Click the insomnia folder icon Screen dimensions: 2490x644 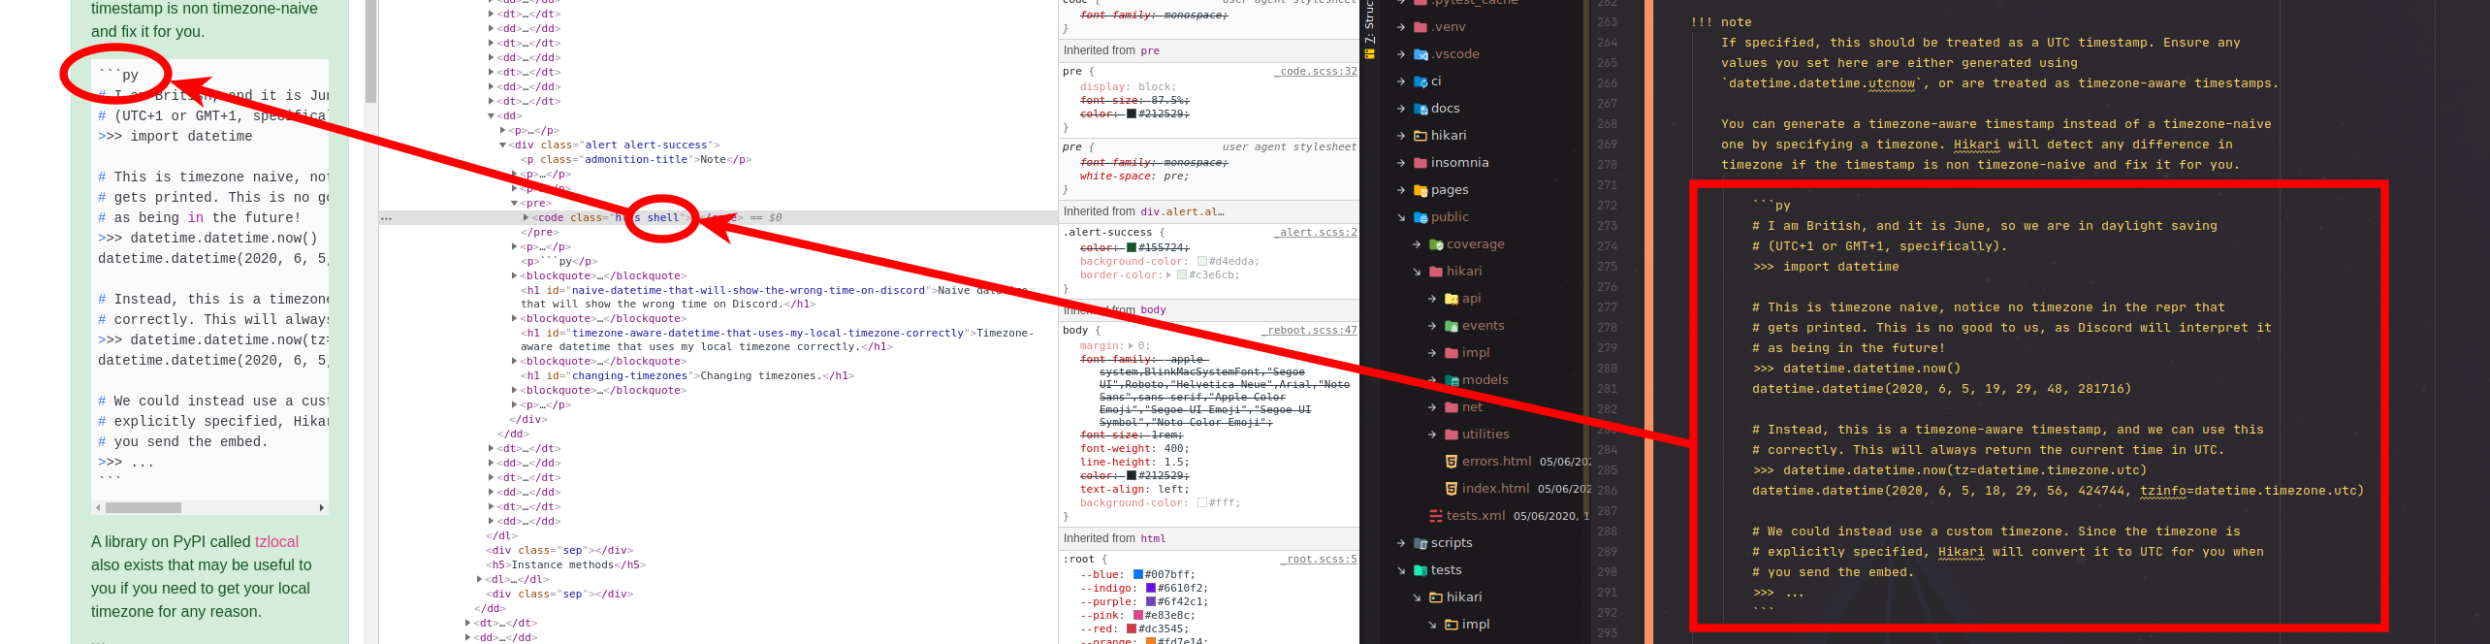click(x=1421, y=163)
